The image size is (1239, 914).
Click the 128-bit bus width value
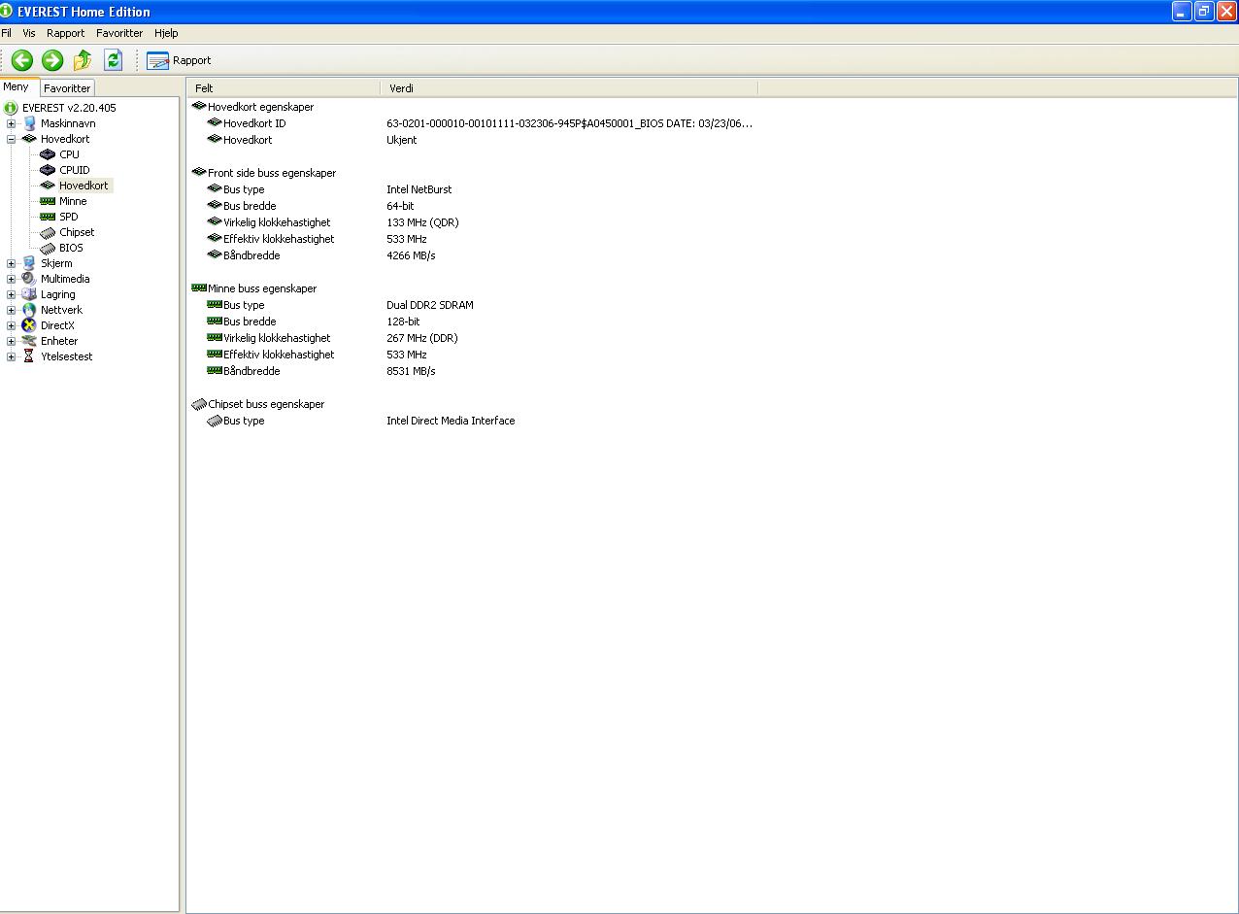tap(403, 322)
